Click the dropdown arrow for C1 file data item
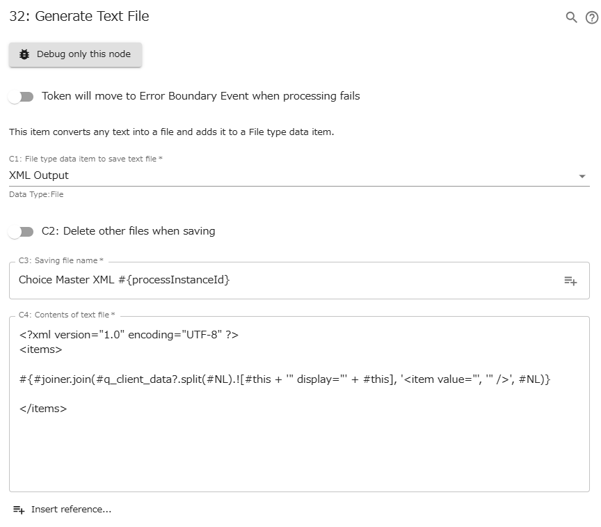This screenshot has width=601, height=527. click(x=582, y=176)
